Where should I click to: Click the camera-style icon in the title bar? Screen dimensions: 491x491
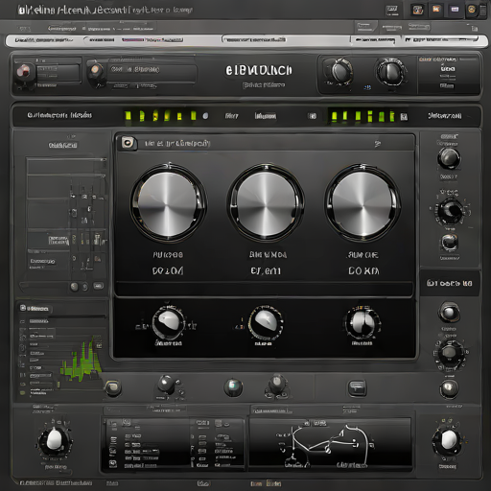(x=418, y=10)
